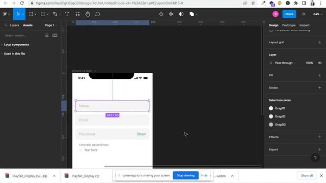Reload the browser page
Screen dimensions: 326x183
coord(22,3)
